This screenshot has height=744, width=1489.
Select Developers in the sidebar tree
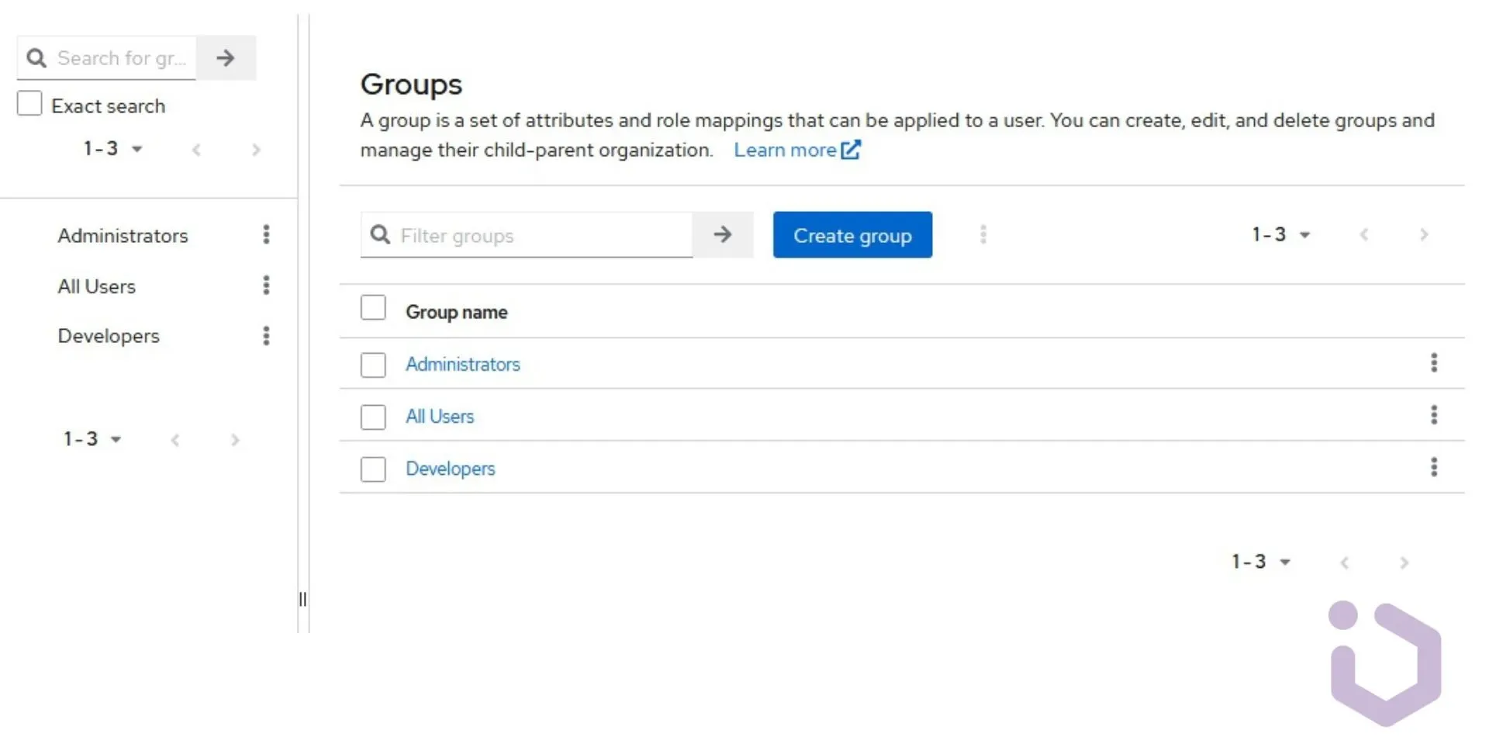pos(109,336)
